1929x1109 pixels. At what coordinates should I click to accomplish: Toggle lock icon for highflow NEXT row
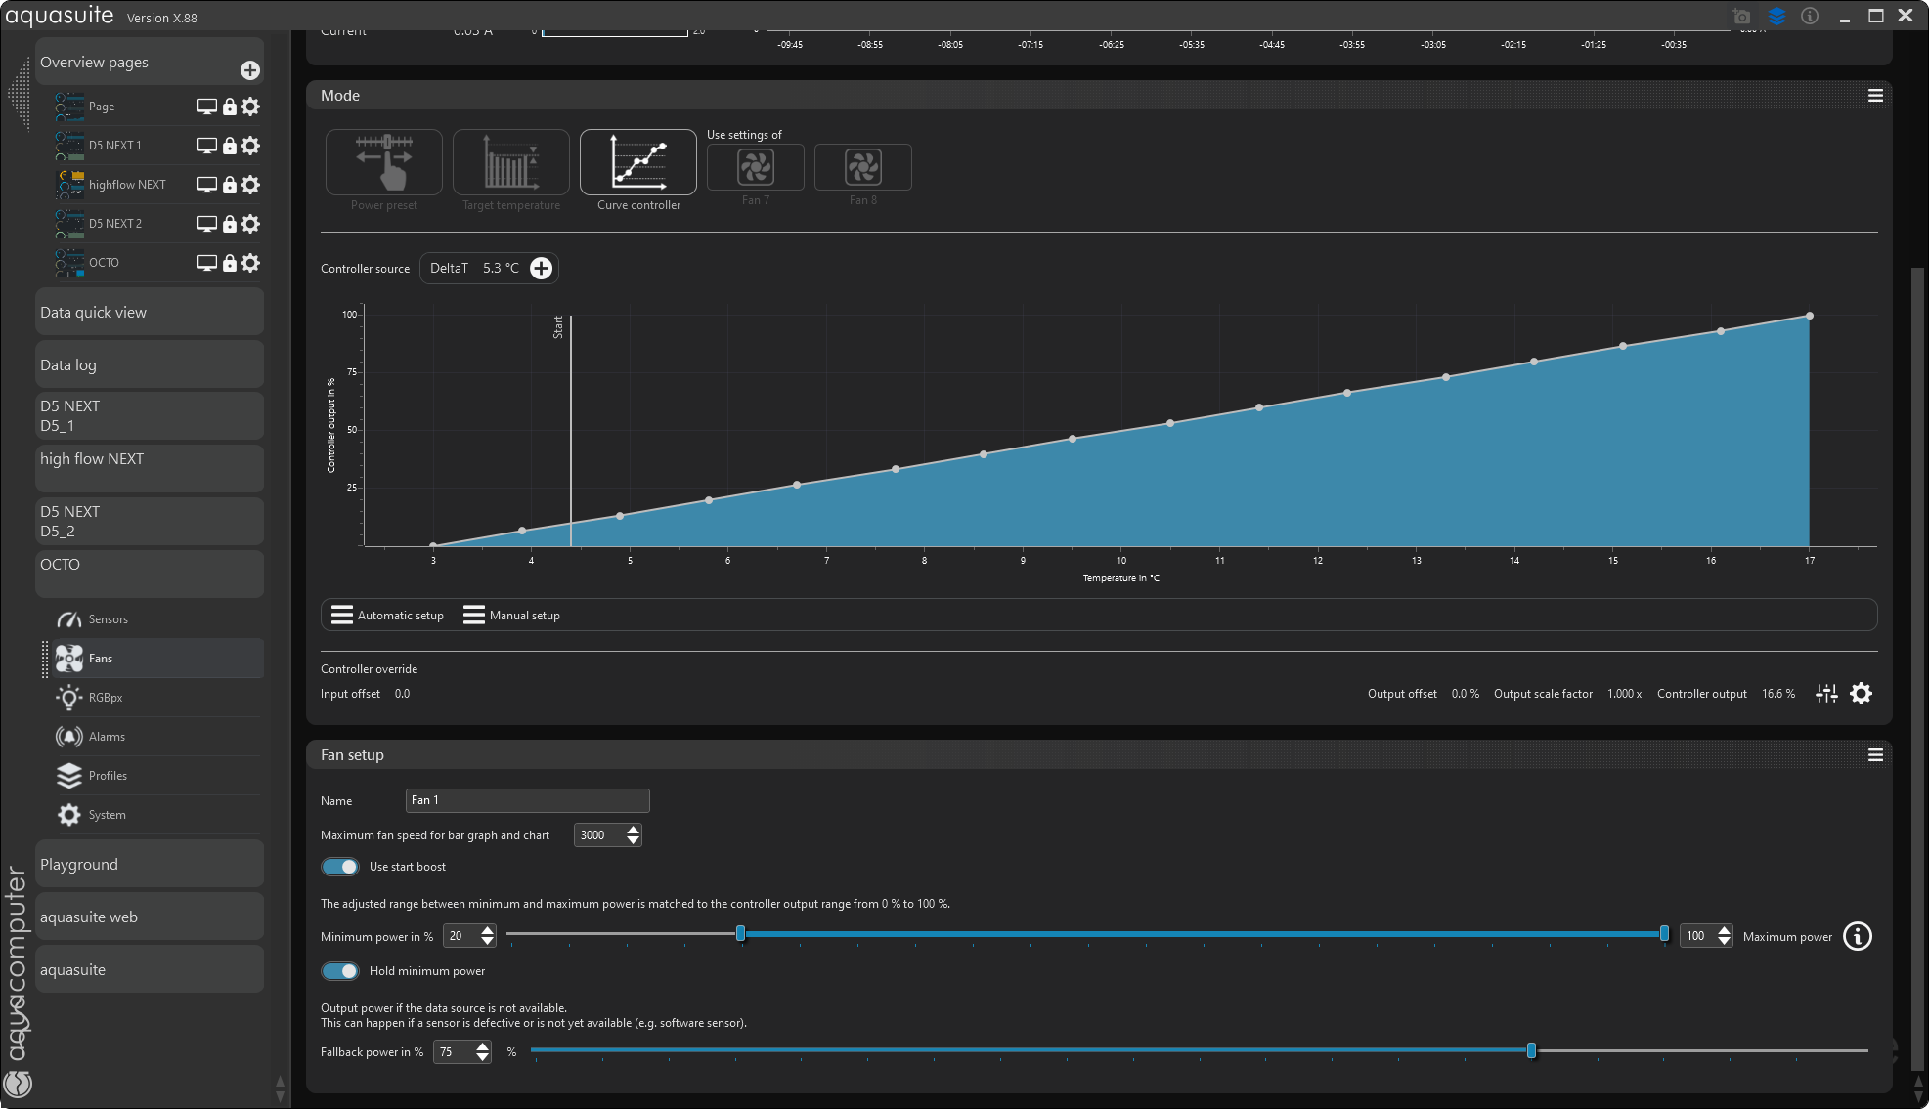229,185
